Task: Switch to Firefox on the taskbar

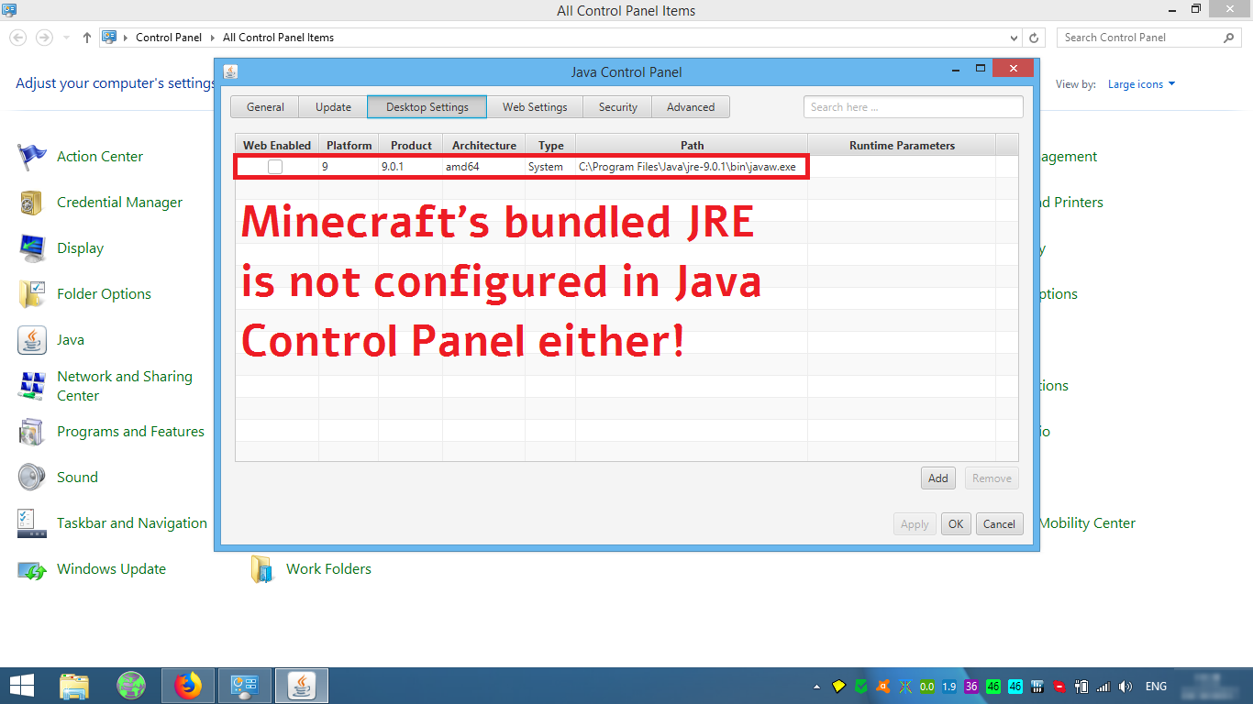Action: pos(188,686)
